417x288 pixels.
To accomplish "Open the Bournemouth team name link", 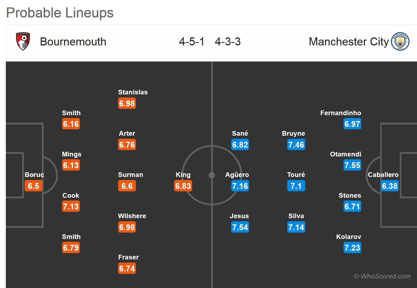I will click(73, 42).
